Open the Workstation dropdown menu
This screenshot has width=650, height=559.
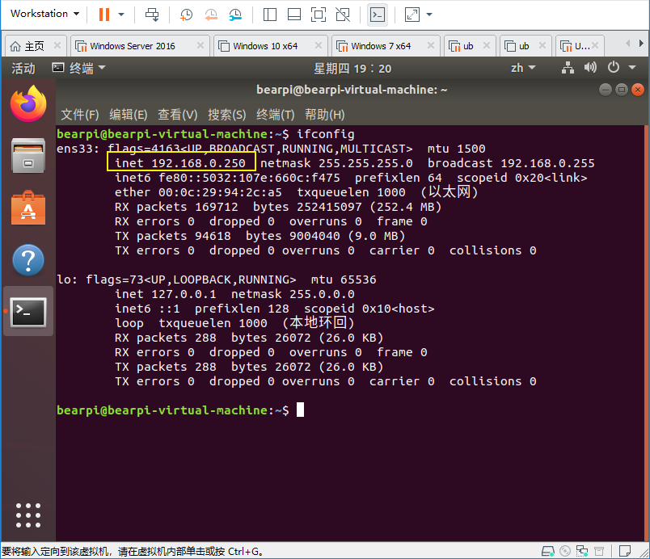[44, 15]
